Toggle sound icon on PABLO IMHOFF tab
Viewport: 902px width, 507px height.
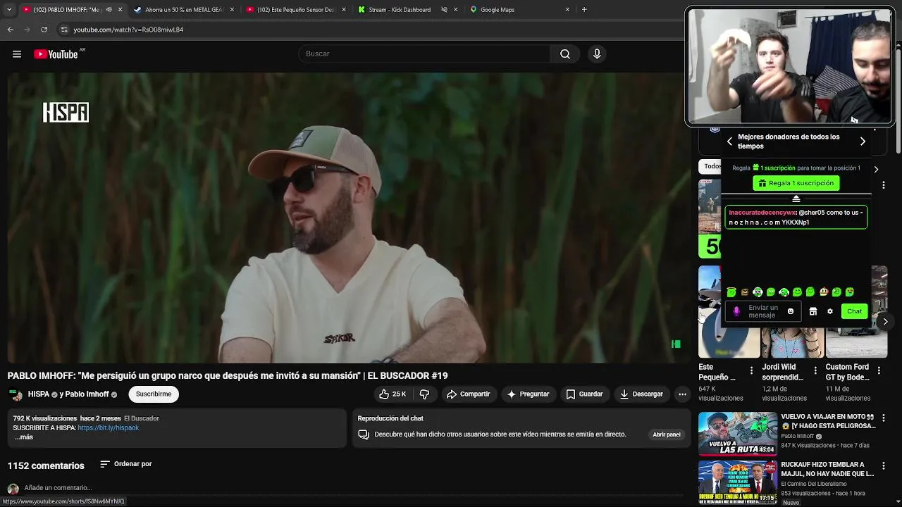click(x=109, y=10)
